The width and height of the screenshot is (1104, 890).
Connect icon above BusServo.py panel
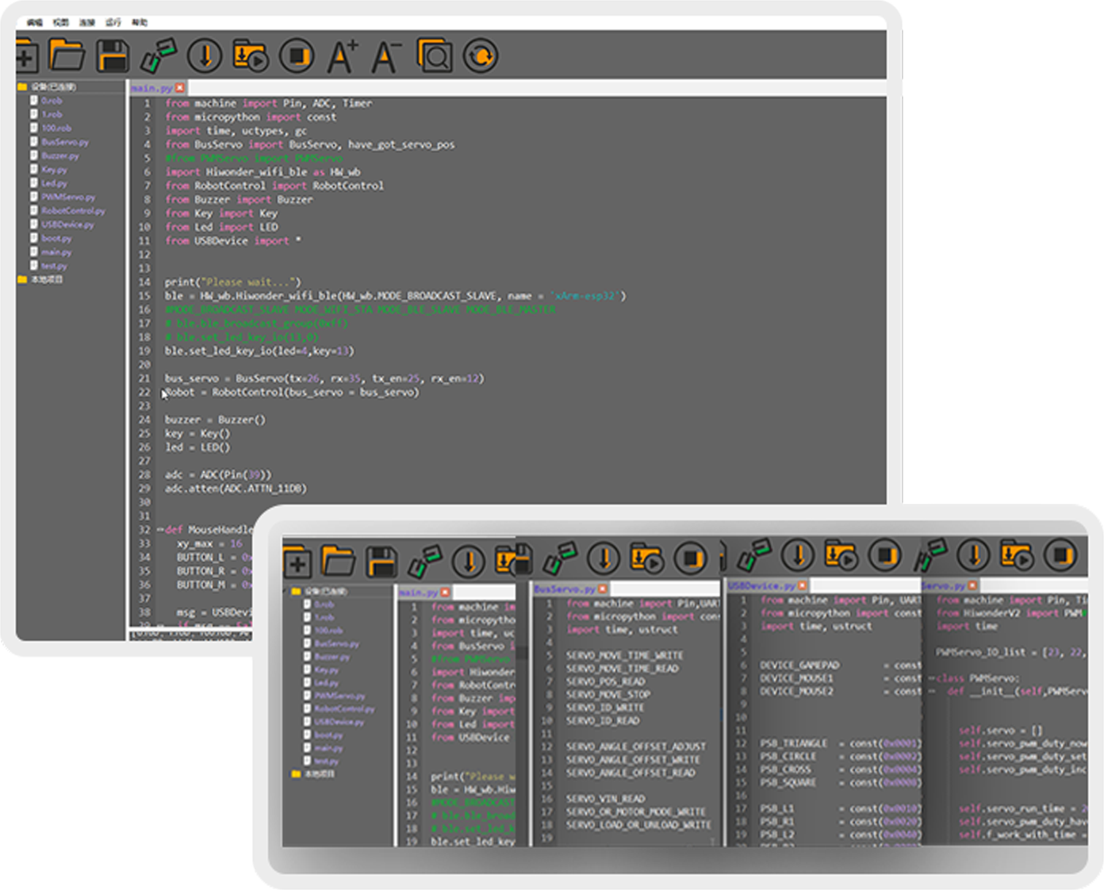tap(560, 558)
